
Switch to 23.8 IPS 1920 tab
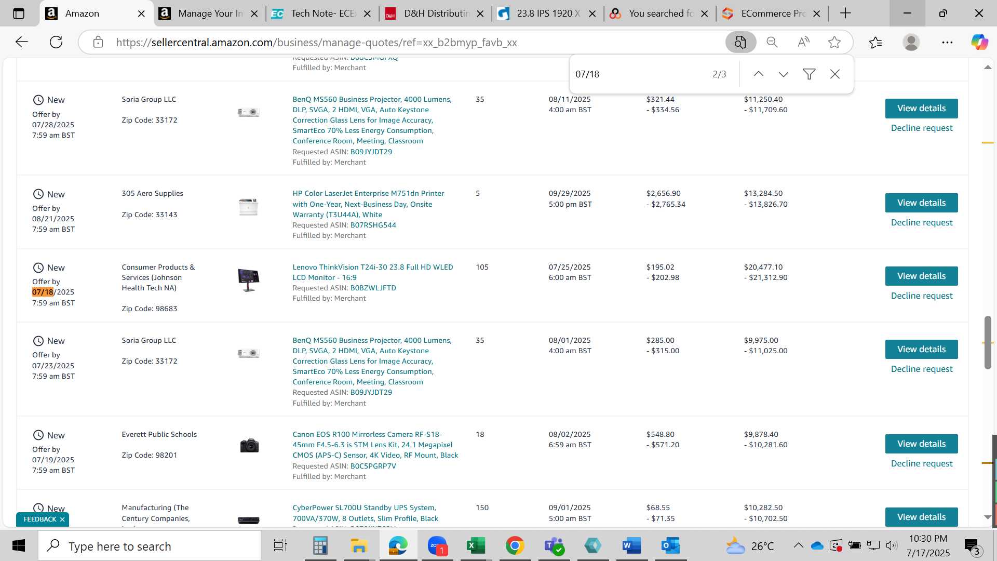(548, 14)
